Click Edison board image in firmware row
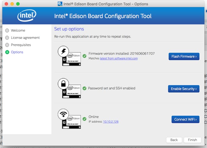The width and height of the screenshot is (207, 148). click(72, 59)
